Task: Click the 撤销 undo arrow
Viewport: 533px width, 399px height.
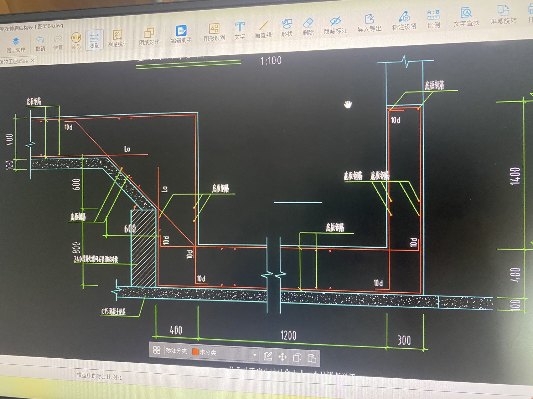Action: (x=40, y=44)
